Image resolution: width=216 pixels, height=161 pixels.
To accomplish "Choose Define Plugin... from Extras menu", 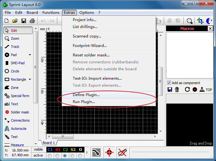I will (109, 95).
